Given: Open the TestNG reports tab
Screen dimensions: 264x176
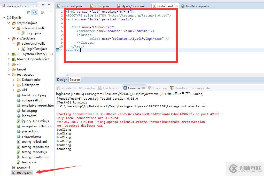Looking at the screenshot, I should tap(195, 6).
